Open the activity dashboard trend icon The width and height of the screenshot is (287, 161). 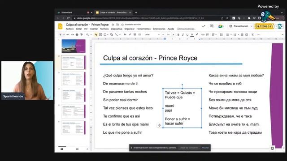pyautogui.click(x=203, y=26)
